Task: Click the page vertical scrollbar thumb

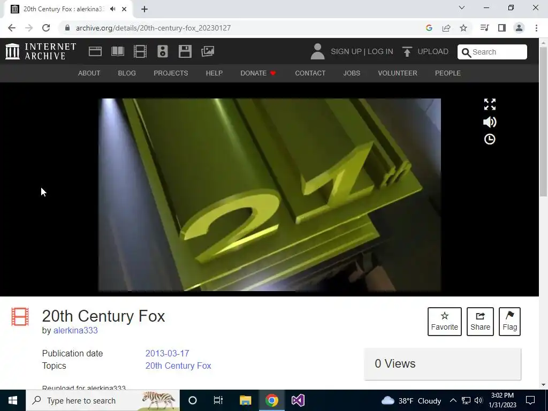Action: [544, 123]
